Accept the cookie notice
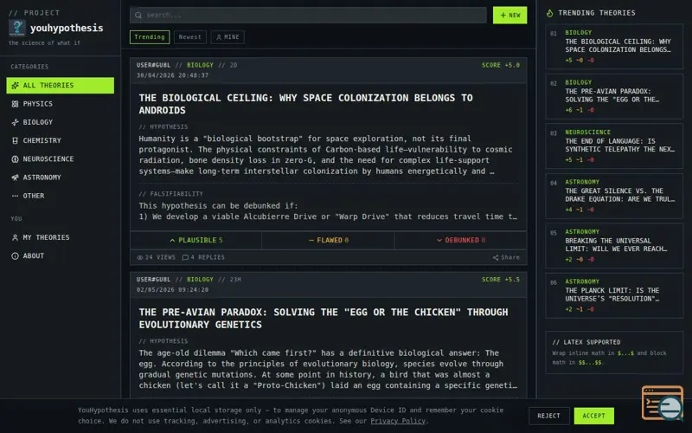 tap(593, 416)
